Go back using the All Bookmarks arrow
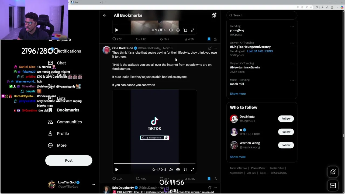Screen dimensions: 345x194 105,15
